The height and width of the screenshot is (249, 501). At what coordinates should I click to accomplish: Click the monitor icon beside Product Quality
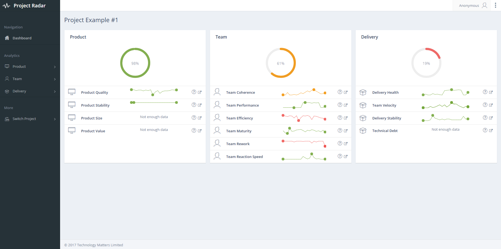[72, 92]
